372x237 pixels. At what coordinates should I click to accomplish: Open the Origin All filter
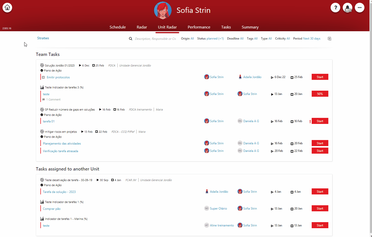187,39
